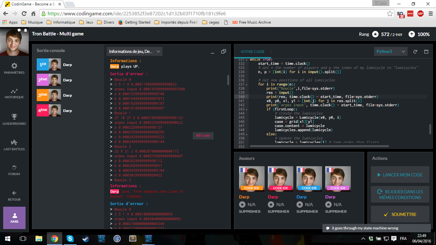Viewport: 436px width, 245px height.
Task: Remove the first Darp player via Supprimer
Action: point(250,212)
